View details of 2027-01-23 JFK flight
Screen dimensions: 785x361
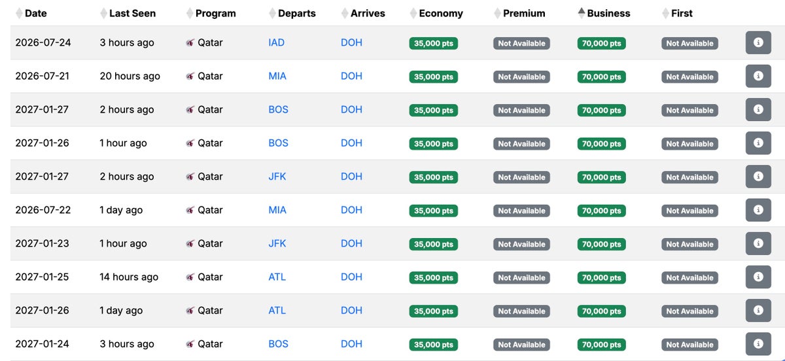(x=758, y=243)
